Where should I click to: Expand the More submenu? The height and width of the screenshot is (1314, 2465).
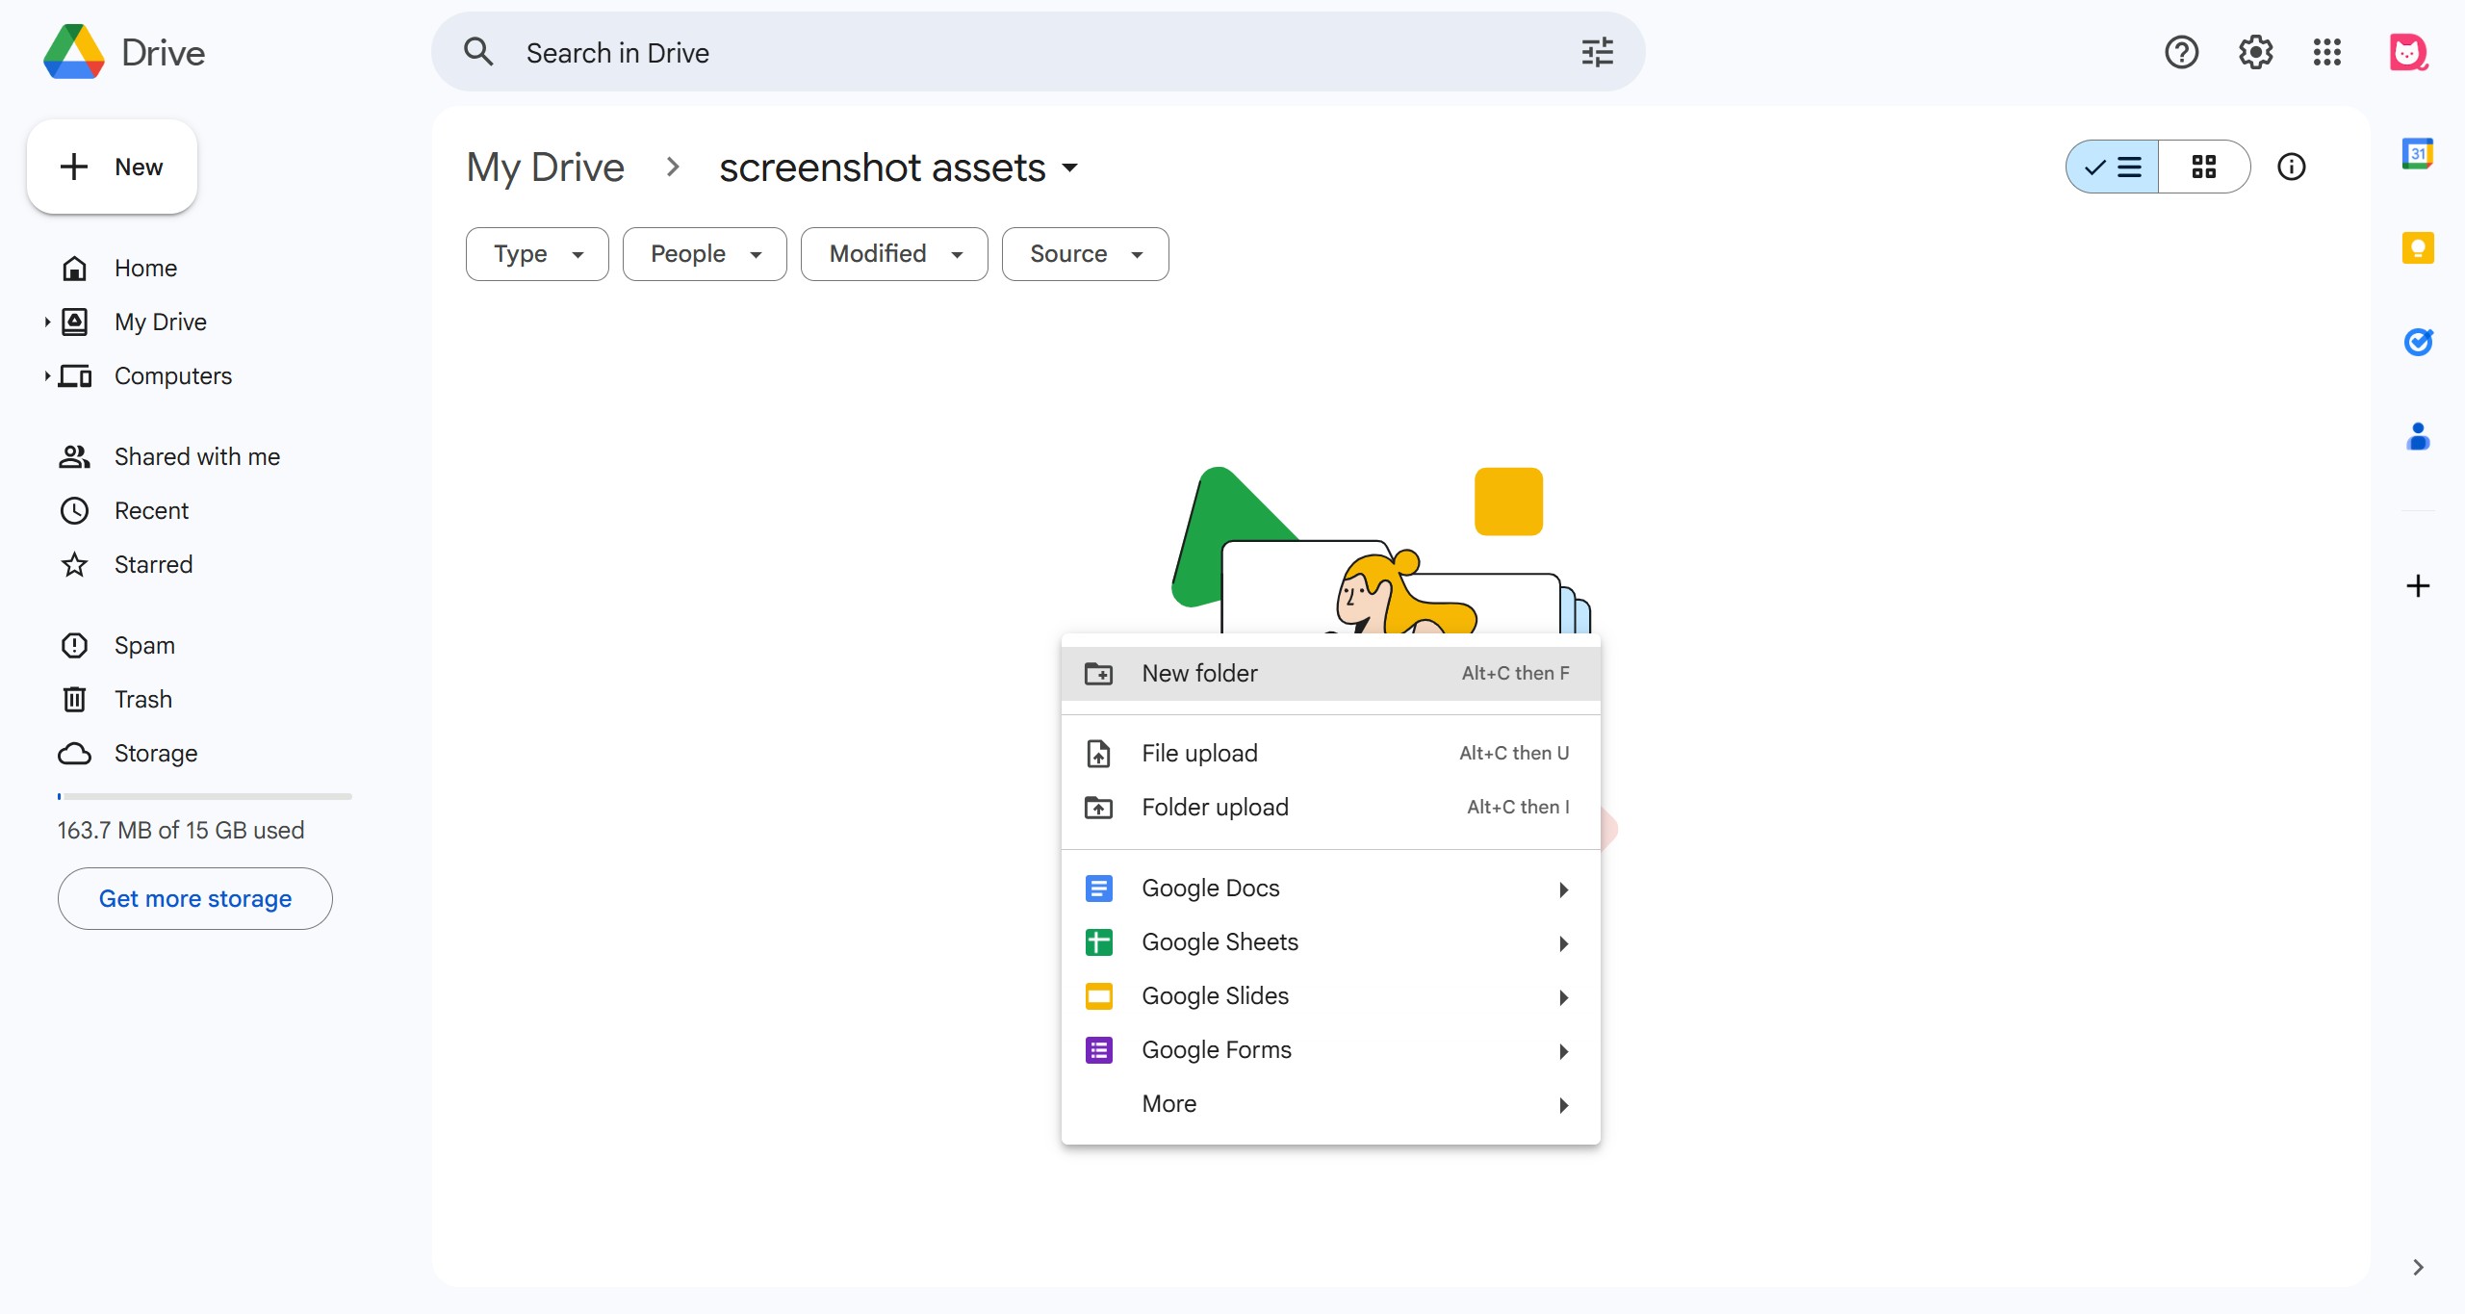click(x=1330, y=1103)
